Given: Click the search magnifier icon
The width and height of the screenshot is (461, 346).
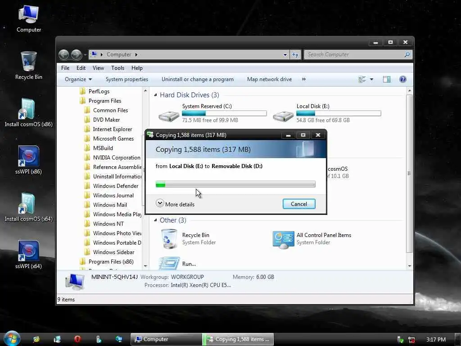Looking at the screenshot, I should click(407, 55).
